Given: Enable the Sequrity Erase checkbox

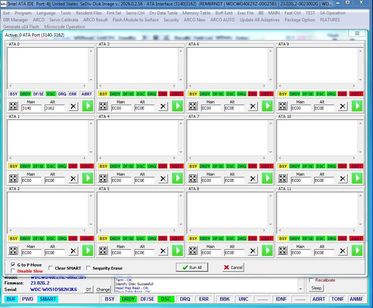Looking at the screenshot, I should tap(88, 268).
